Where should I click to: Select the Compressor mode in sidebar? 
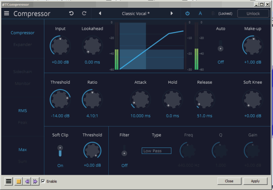click(23, 33)
